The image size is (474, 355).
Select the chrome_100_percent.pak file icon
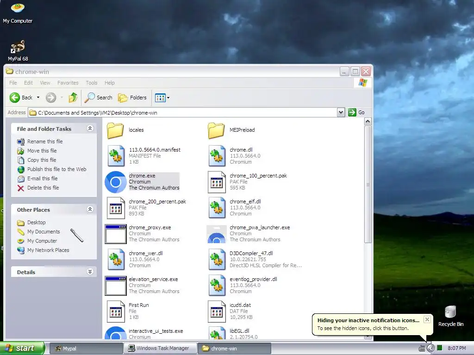click(x=217, y=182)
